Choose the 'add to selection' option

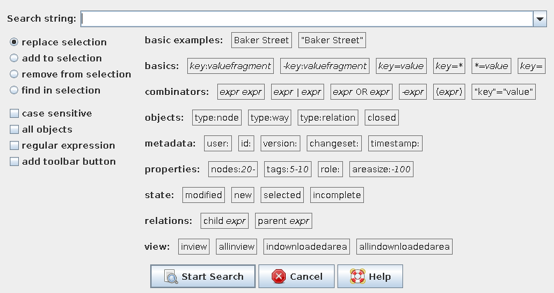click(14, 59)
